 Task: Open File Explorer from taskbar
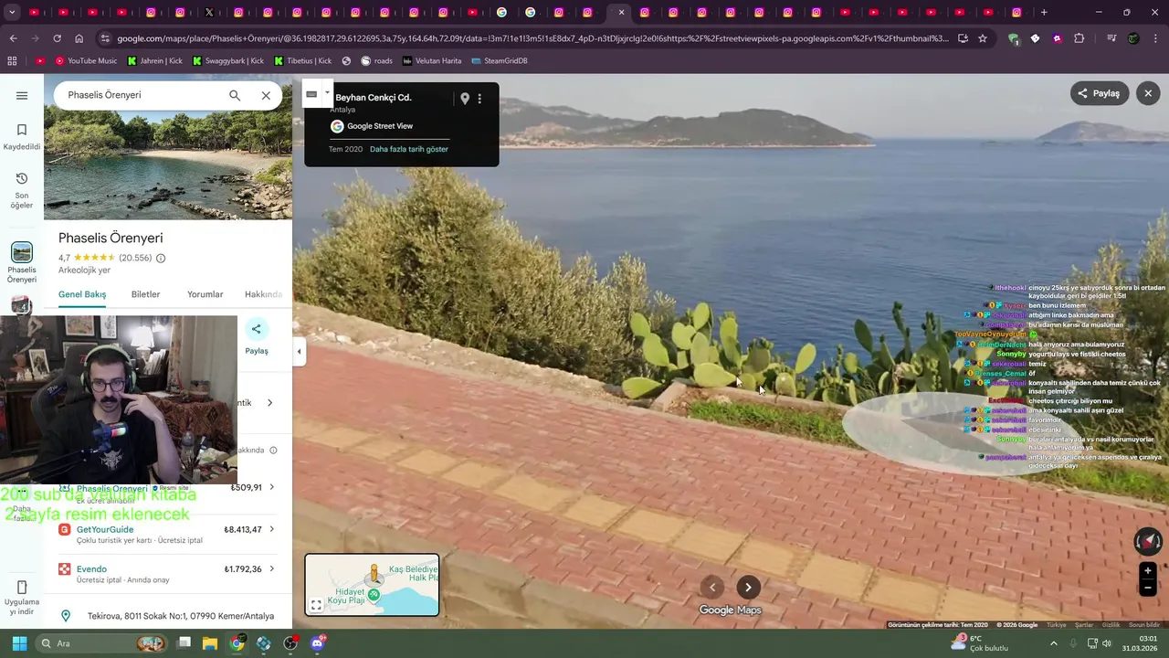210,643
